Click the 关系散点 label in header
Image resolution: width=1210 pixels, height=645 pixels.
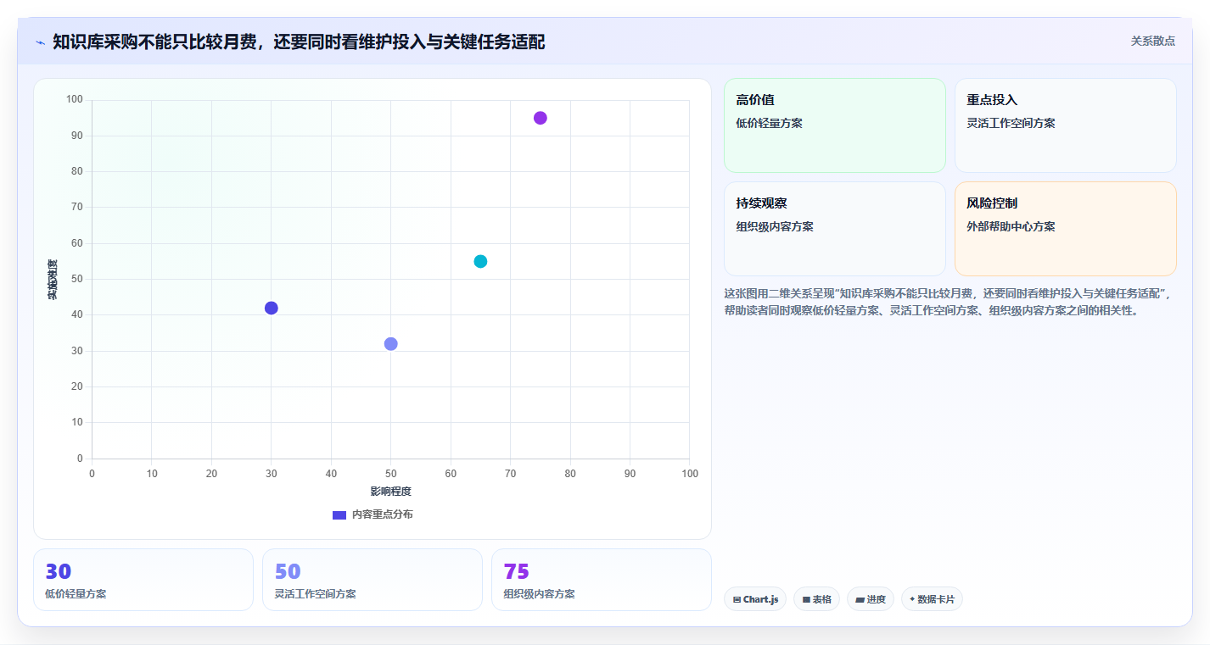[x=1153, y=41]
